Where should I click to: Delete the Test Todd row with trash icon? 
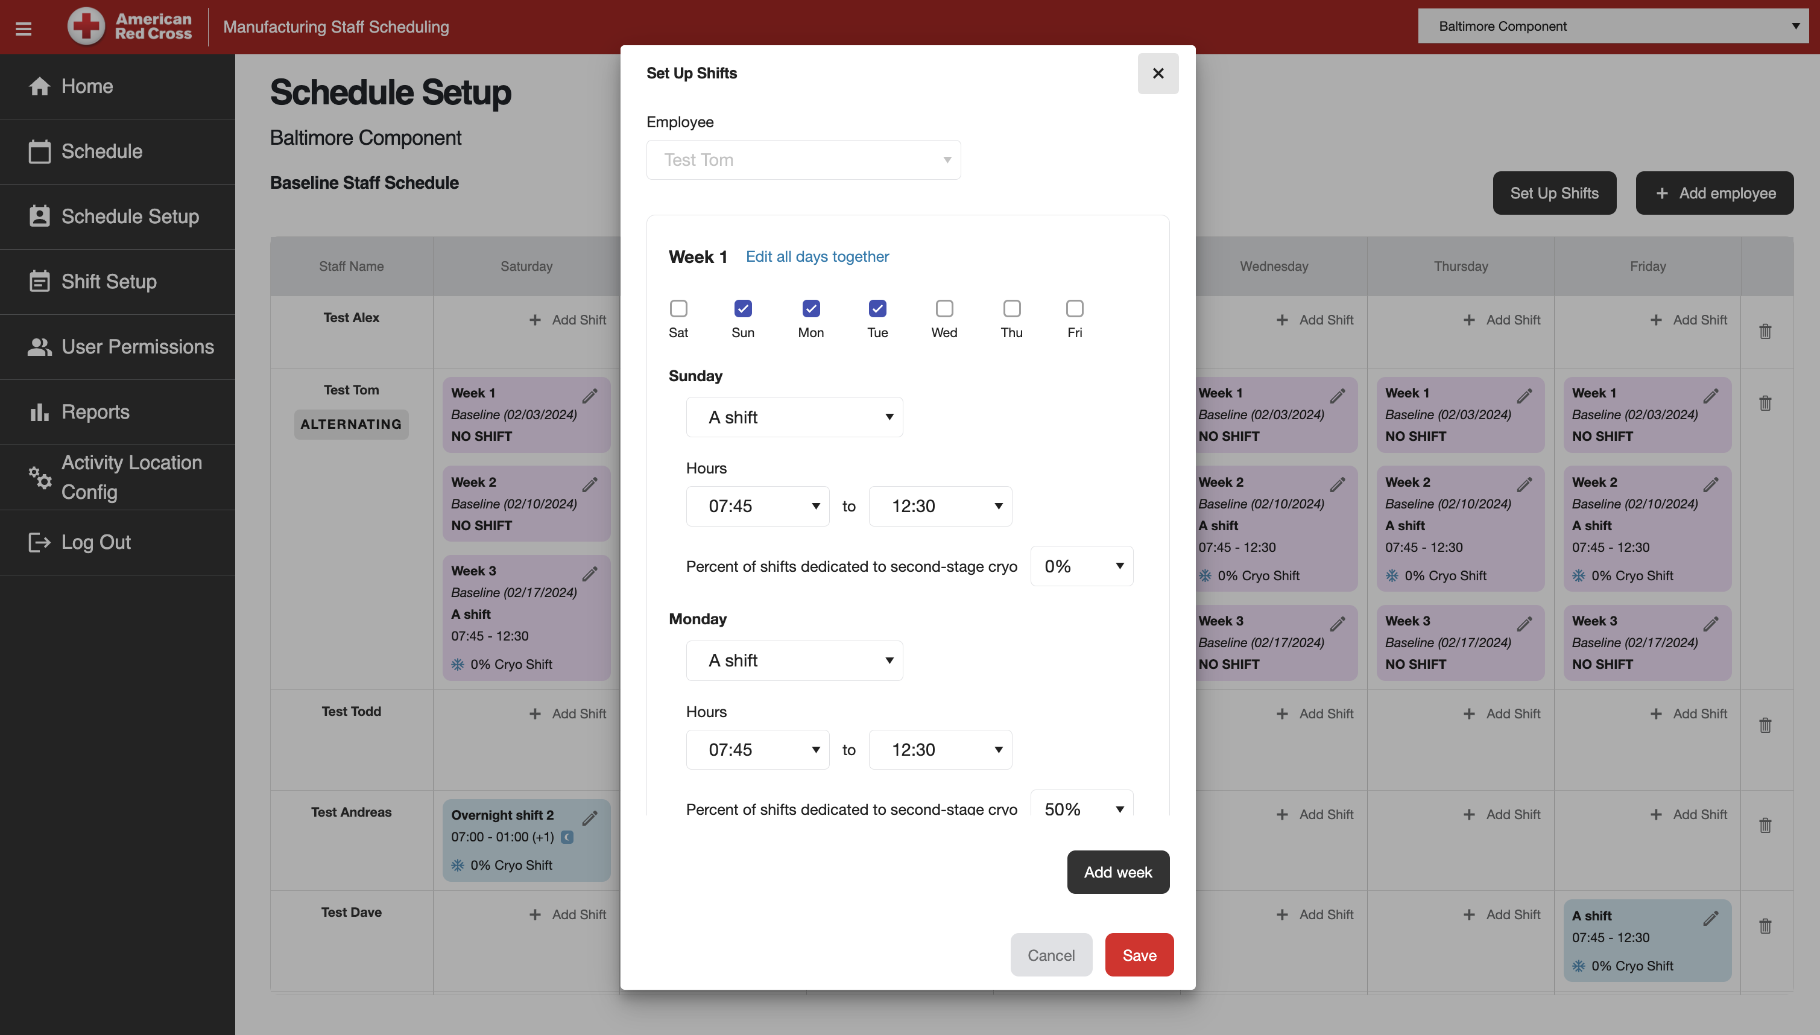pos(1765,725)
